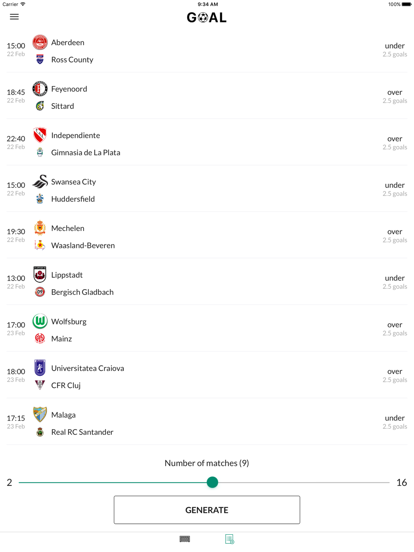Tap the Swansea City swan logo

coord(40,182)
